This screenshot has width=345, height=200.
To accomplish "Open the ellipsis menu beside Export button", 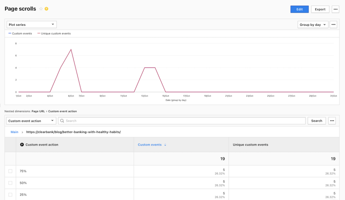I will (x=335, y=9).
